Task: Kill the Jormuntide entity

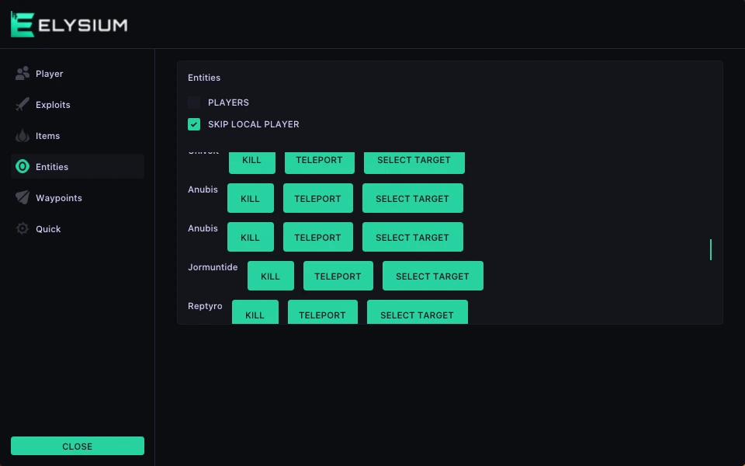Action: click(x=271, y=276)
